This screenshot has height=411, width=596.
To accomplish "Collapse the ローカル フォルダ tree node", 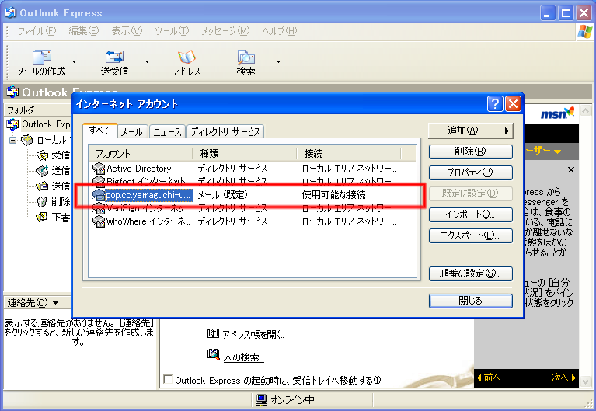I will pyautogui.click(x=12, y=141).
